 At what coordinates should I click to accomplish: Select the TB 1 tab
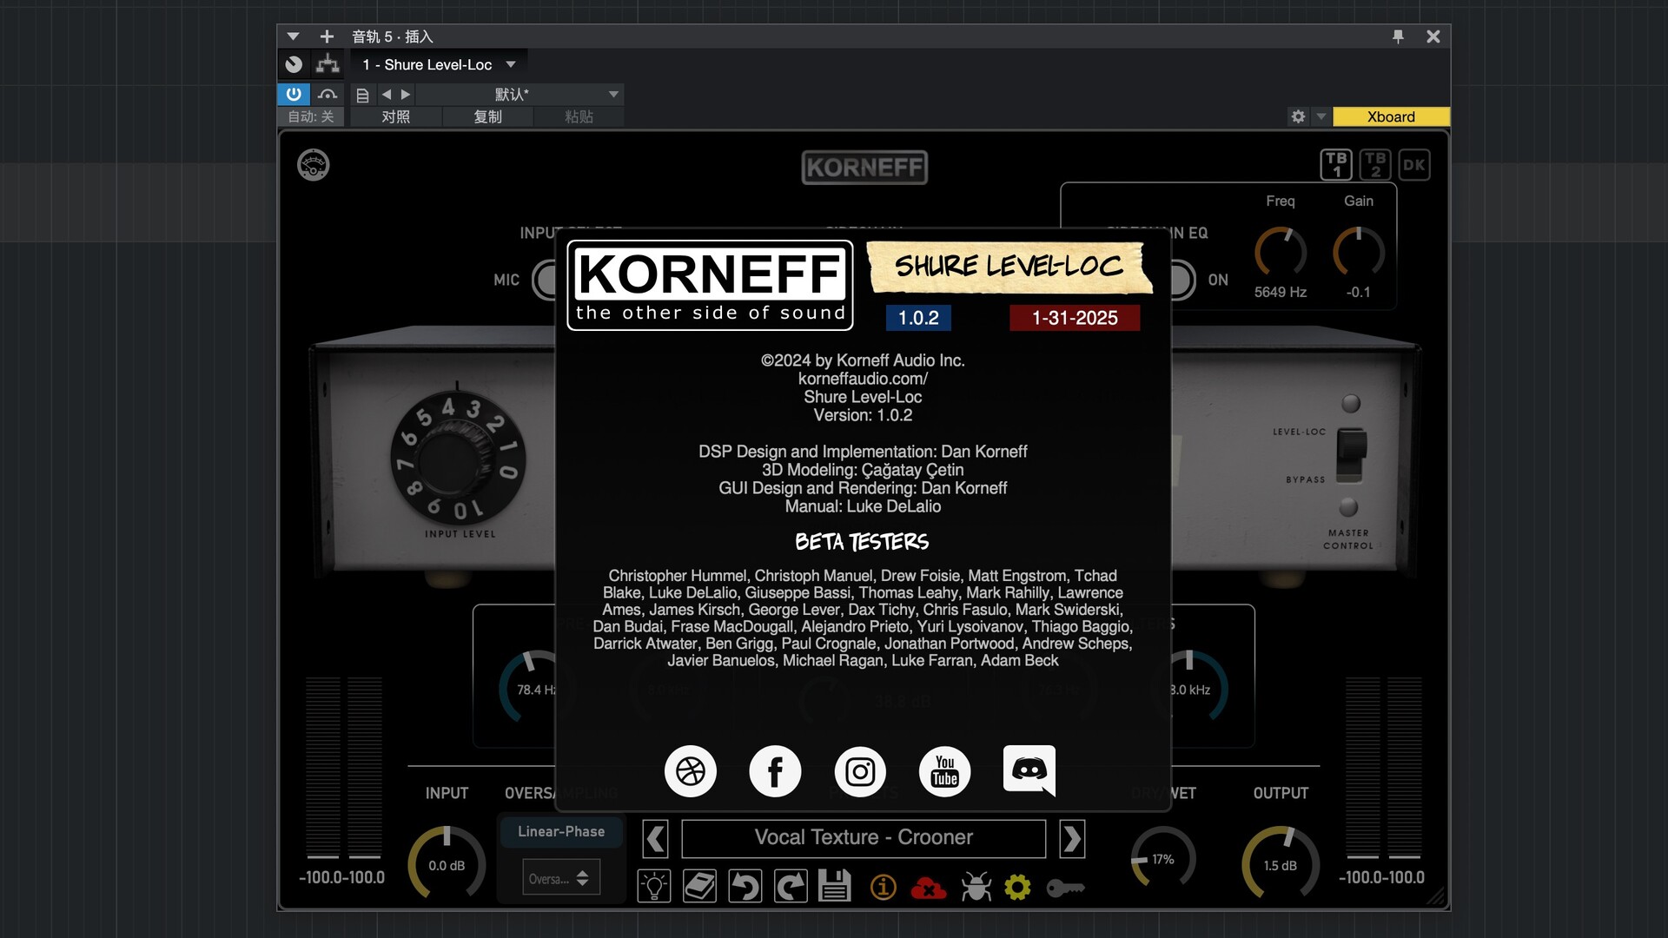(x=1336, y=164)
